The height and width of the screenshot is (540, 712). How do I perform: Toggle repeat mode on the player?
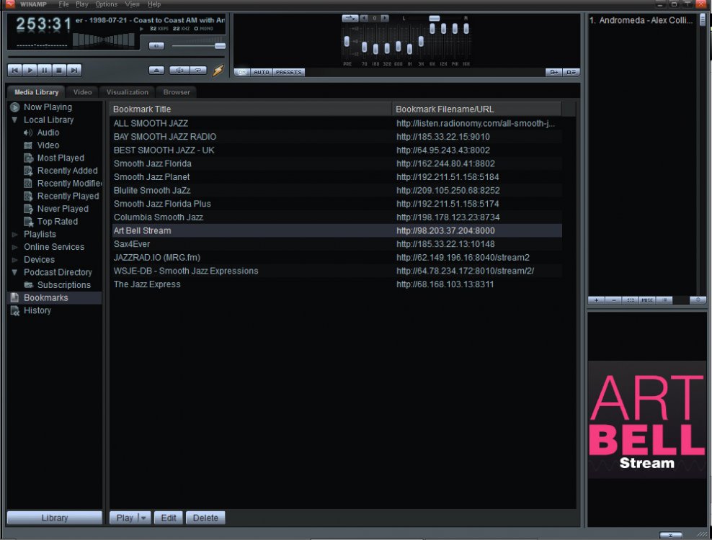point(198,71)
